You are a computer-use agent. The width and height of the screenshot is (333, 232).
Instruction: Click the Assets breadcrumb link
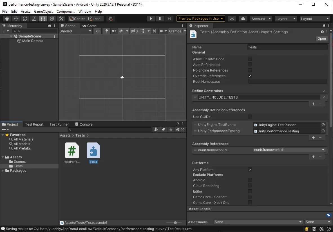tap(65, 135)
